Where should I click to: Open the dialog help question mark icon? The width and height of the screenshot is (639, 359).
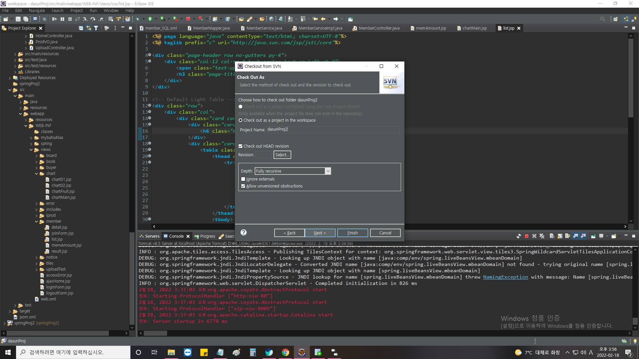point(244,233)
